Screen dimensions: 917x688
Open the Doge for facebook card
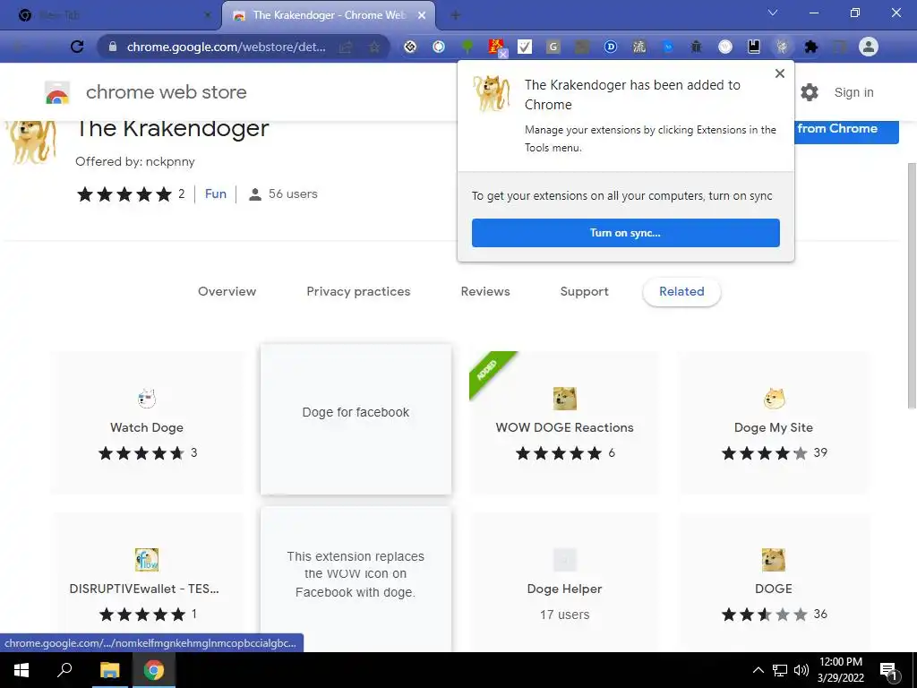[x=356, y=419]
